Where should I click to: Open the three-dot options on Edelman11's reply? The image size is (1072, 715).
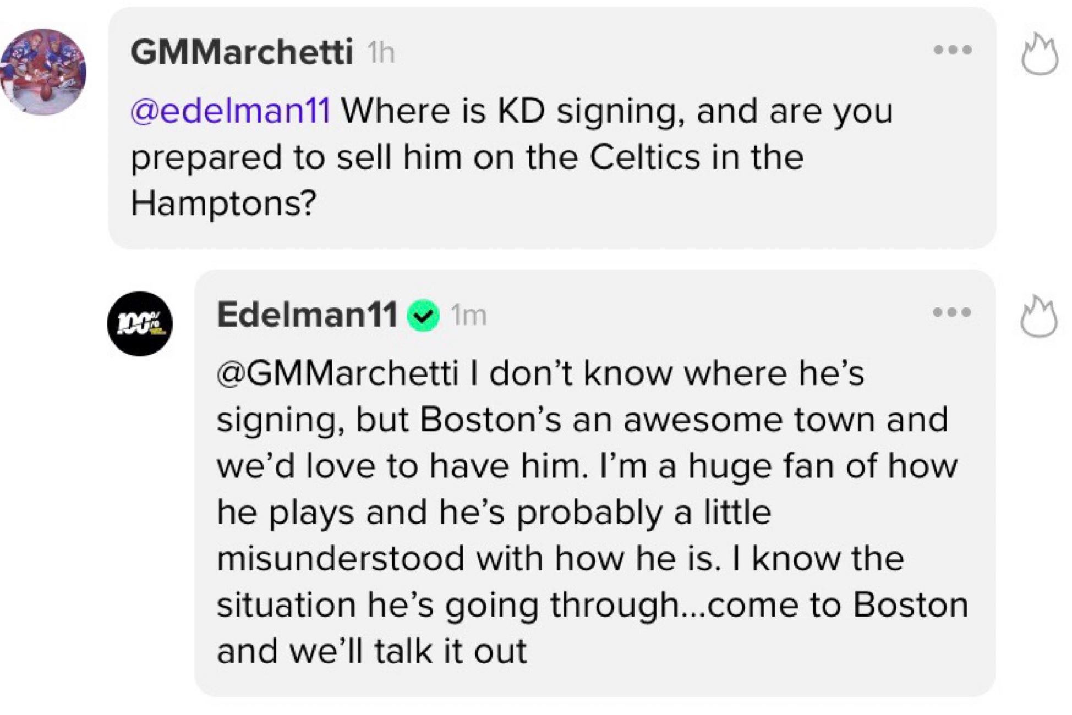[x=952, y=312]
